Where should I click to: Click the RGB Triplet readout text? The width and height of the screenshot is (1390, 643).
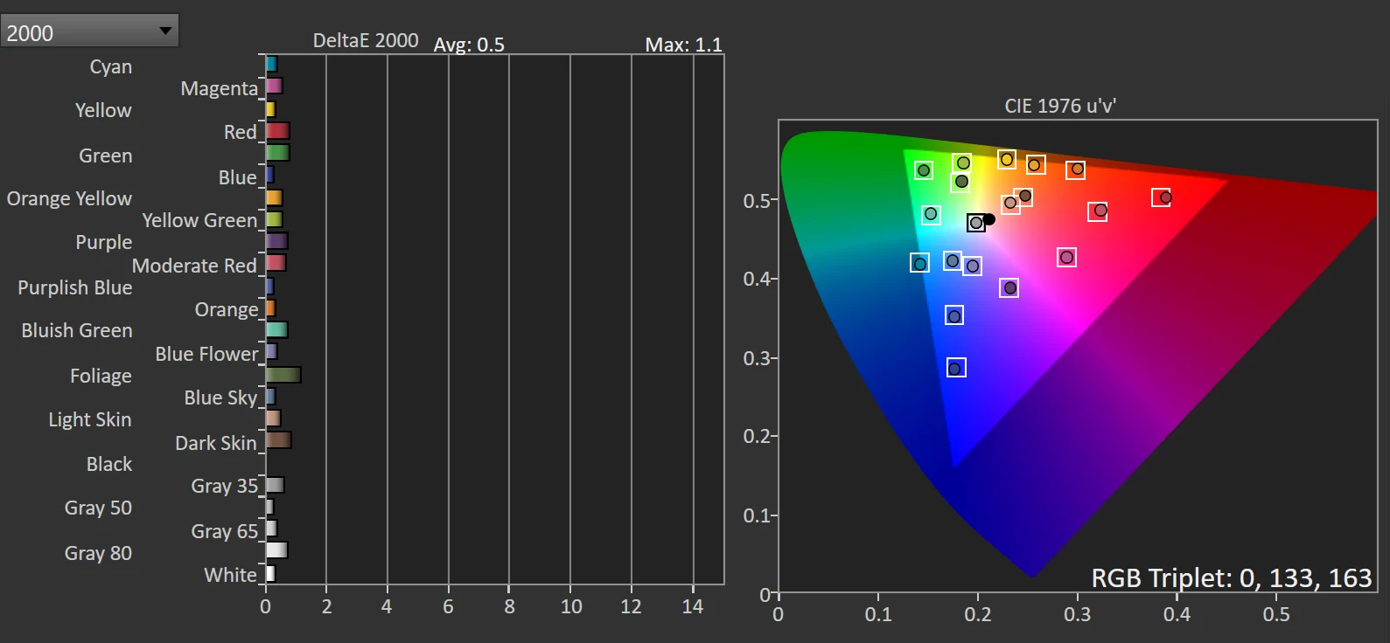[1230, 577]
